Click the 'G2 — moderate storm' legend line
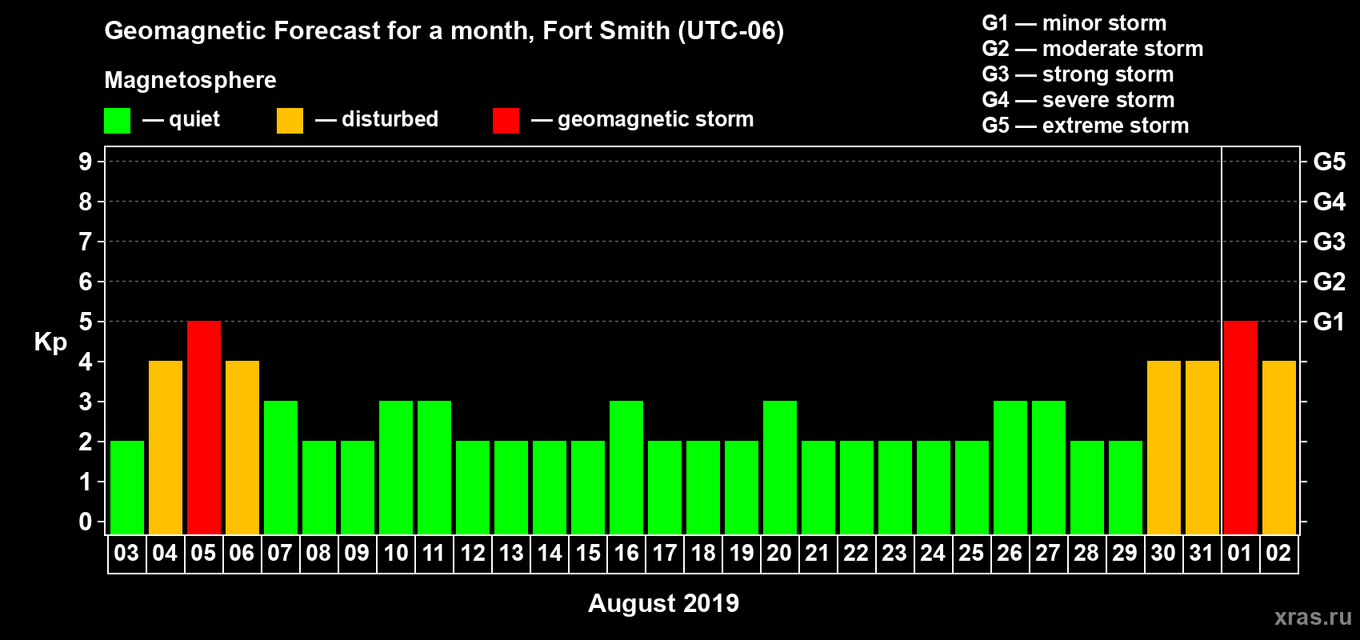 pyautogui.click(x=1093, y=49)
